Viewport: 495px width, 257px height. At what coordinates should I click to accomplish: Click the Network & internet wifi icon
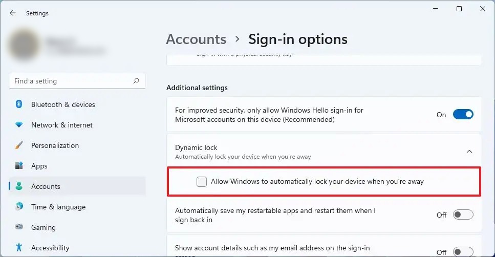[x=19, y=125]
